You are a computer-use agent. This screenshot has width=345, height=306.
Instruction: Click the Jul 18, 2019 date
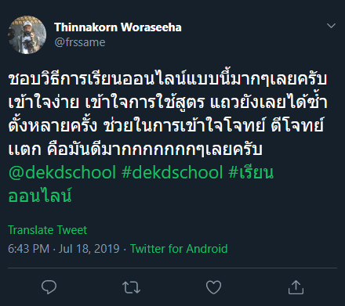click(x=89, y=249)
